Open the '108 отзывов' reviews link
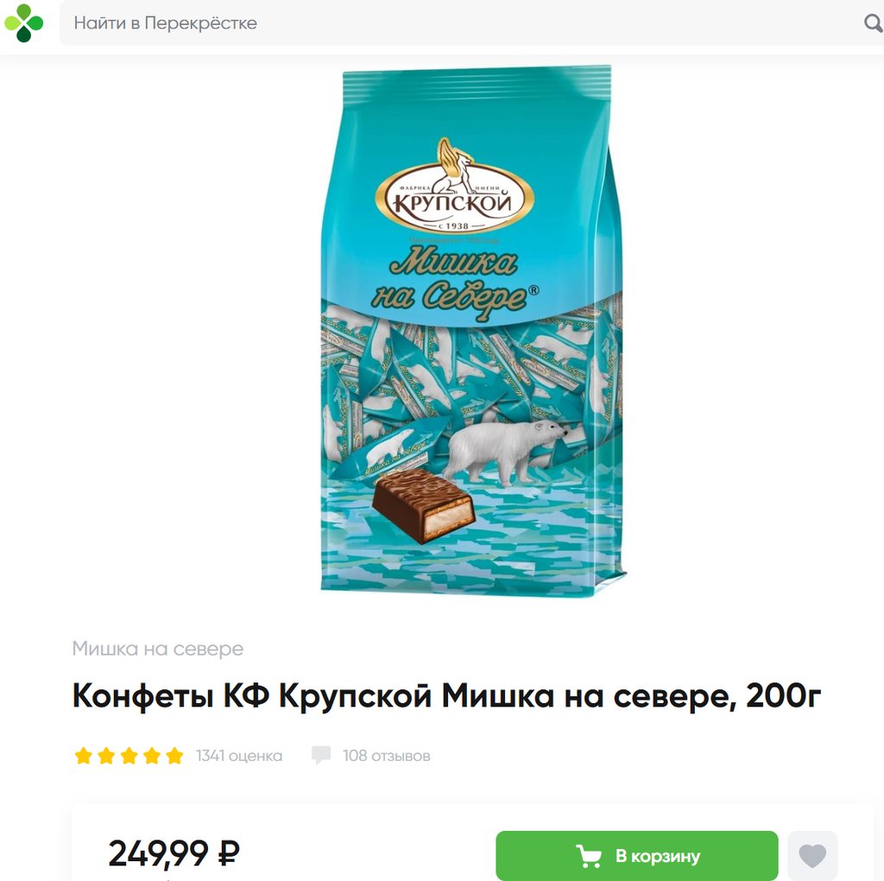The width and height of the screenshot is (884, 881). click(386, 756)
